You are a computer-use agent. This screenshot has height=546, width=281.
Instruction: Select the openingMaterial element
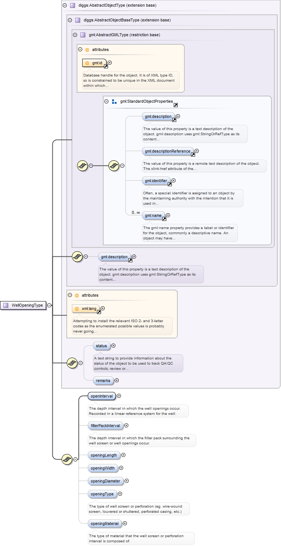pyautogui.click(x=105, y=523)
